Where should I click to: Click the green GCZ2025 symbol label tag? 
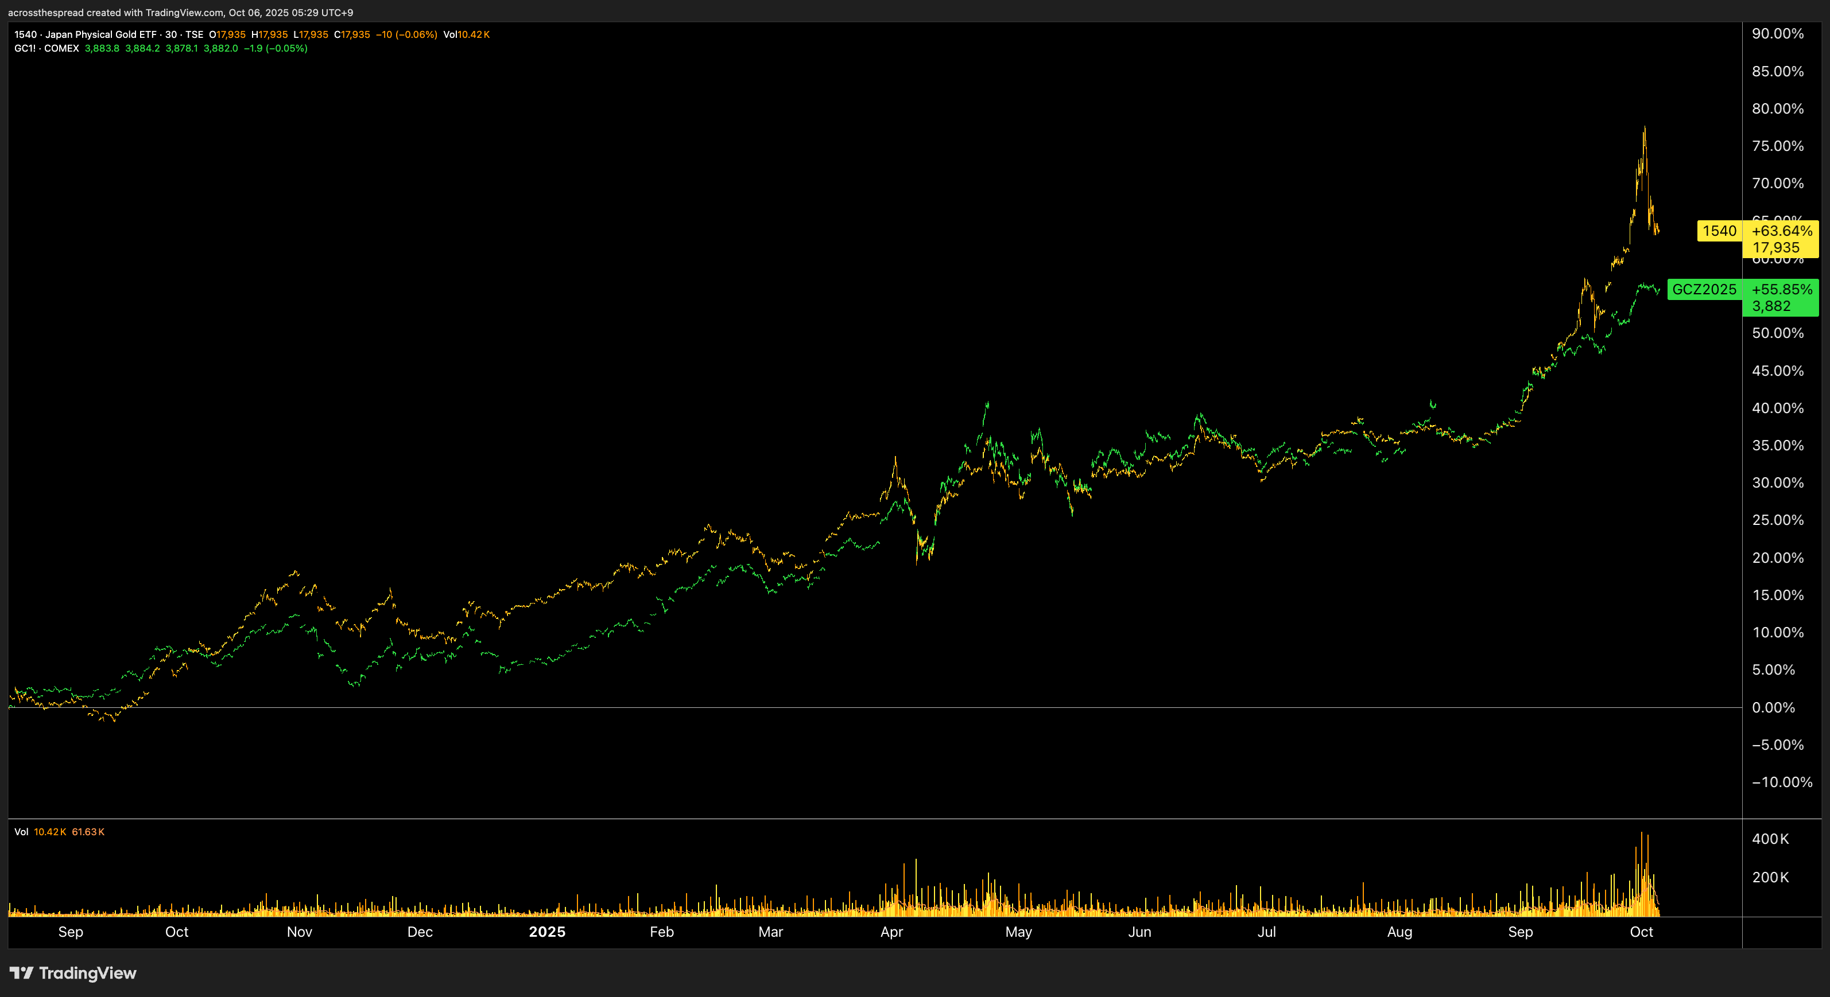coord(1704,289)
